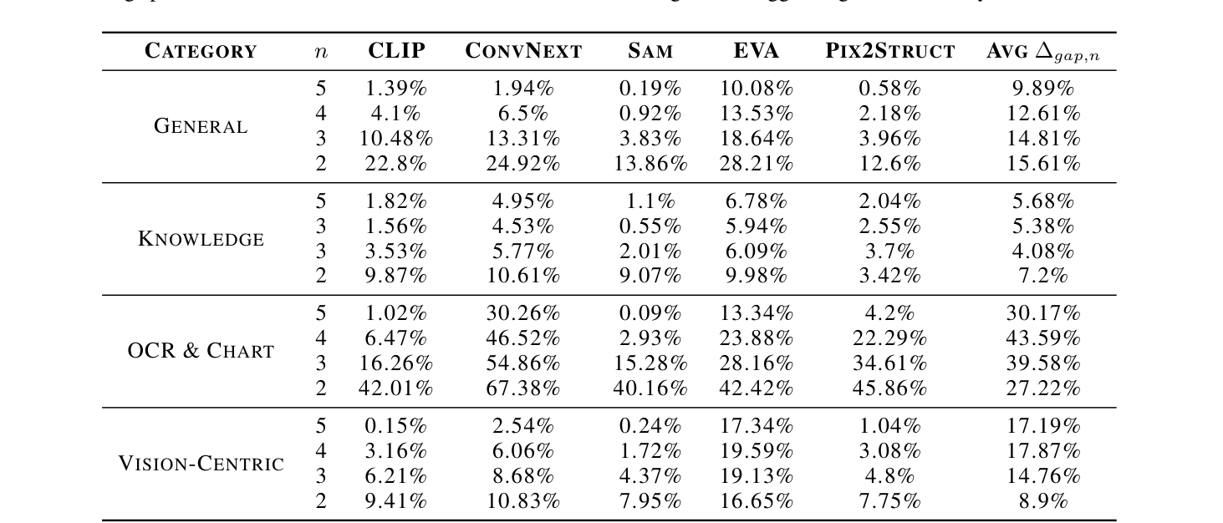Click the OCR & Chart category label

click(201, 351)
